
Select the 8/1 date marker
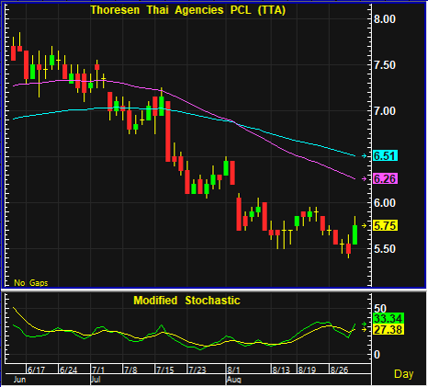coord(233,370)
